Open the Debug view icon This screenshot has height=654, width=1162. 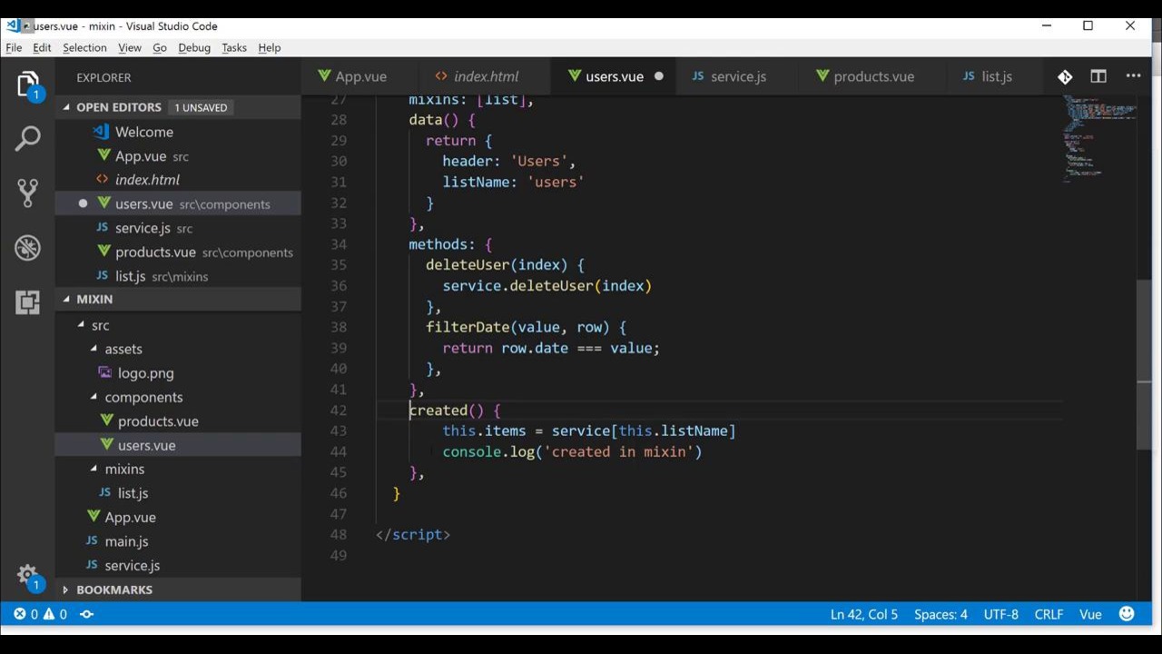pos(27,247)
